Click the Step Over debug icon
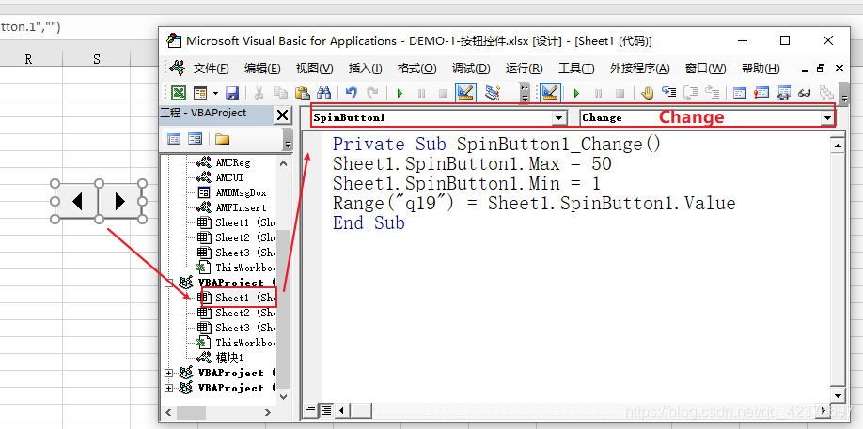863x429 pixels. coord(691,93)
